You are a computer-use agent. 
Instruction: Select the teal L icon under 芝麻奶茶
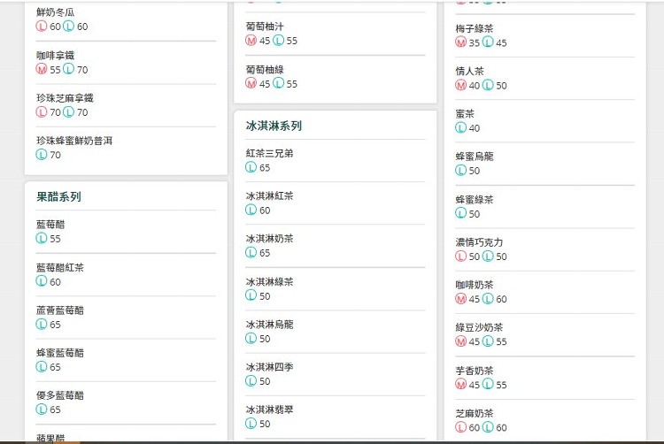click(488, 427)
